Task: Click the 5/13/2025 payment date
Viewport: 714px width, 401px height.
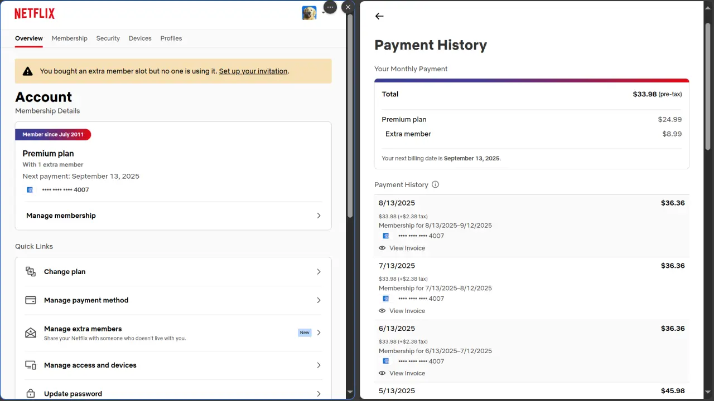Action: 397,391
